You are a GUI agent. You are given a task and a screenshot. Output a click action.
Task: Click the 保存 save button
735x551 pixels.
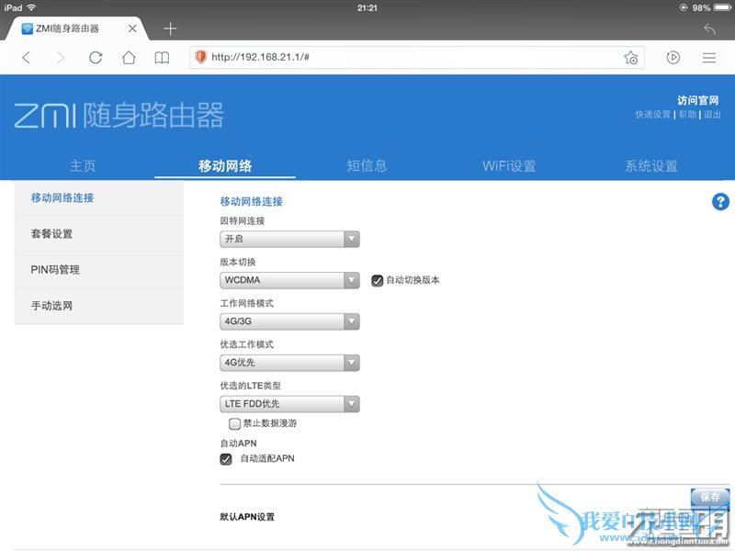click(710, 497)
